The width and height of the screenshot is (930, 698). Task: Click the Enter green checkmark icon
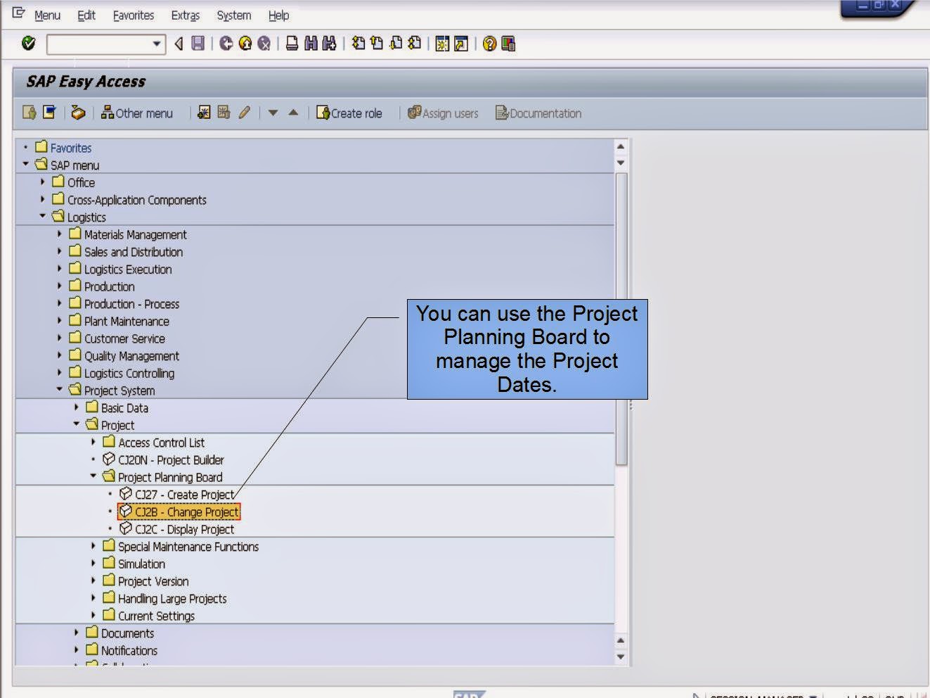pyautogui.click(x=28, y=44)
